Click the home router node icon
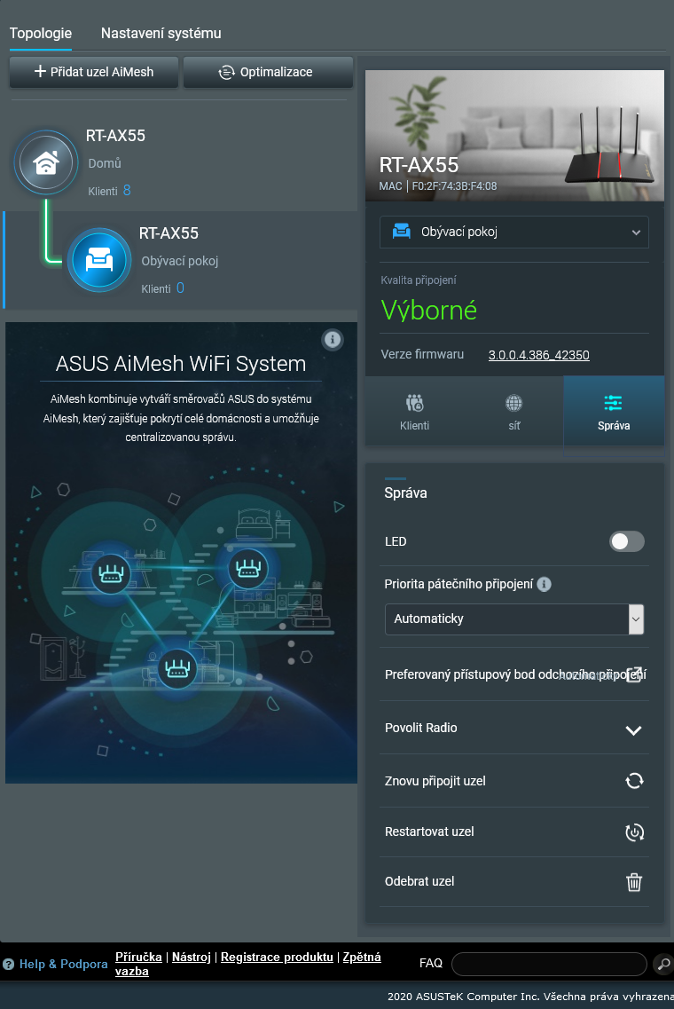 [x=45, y=162]
